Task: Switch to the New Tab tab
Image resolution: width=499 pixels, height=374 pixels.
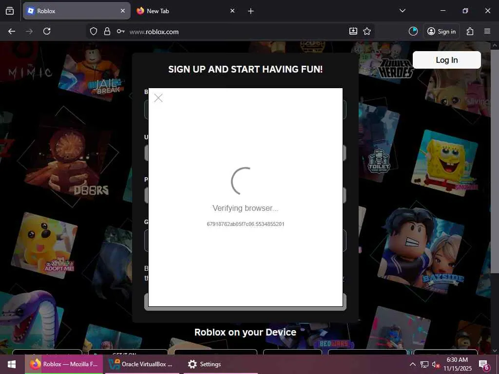Action: point(186,11)
